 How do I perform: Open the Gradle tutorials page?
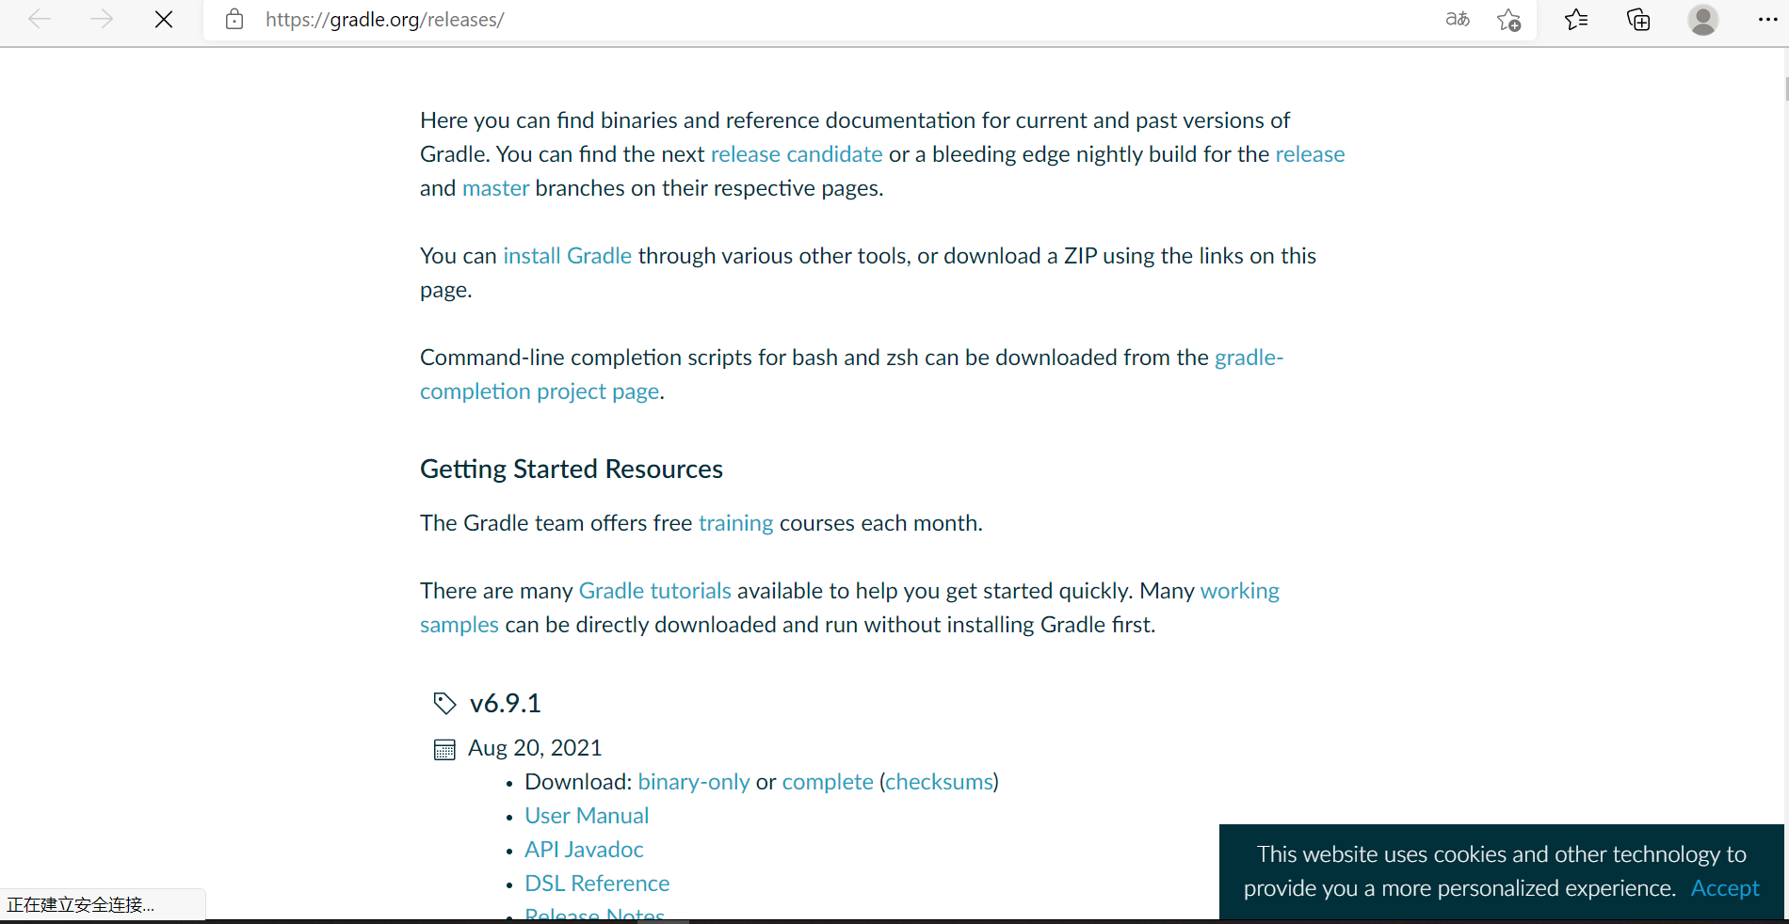tap(654, 590)
